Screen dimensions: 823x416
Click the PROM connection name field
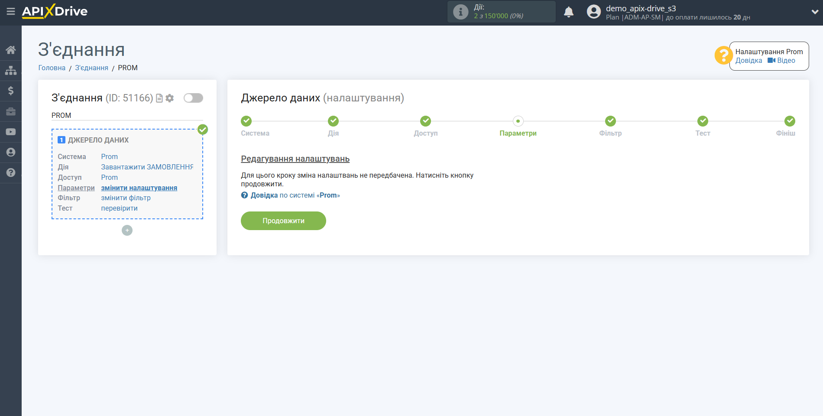(x=127, y=116)
